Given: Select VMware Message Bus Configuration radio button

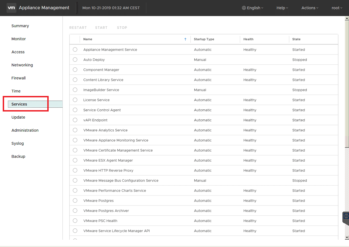Looking at the screenshot, I should click(x=75, y=181).
